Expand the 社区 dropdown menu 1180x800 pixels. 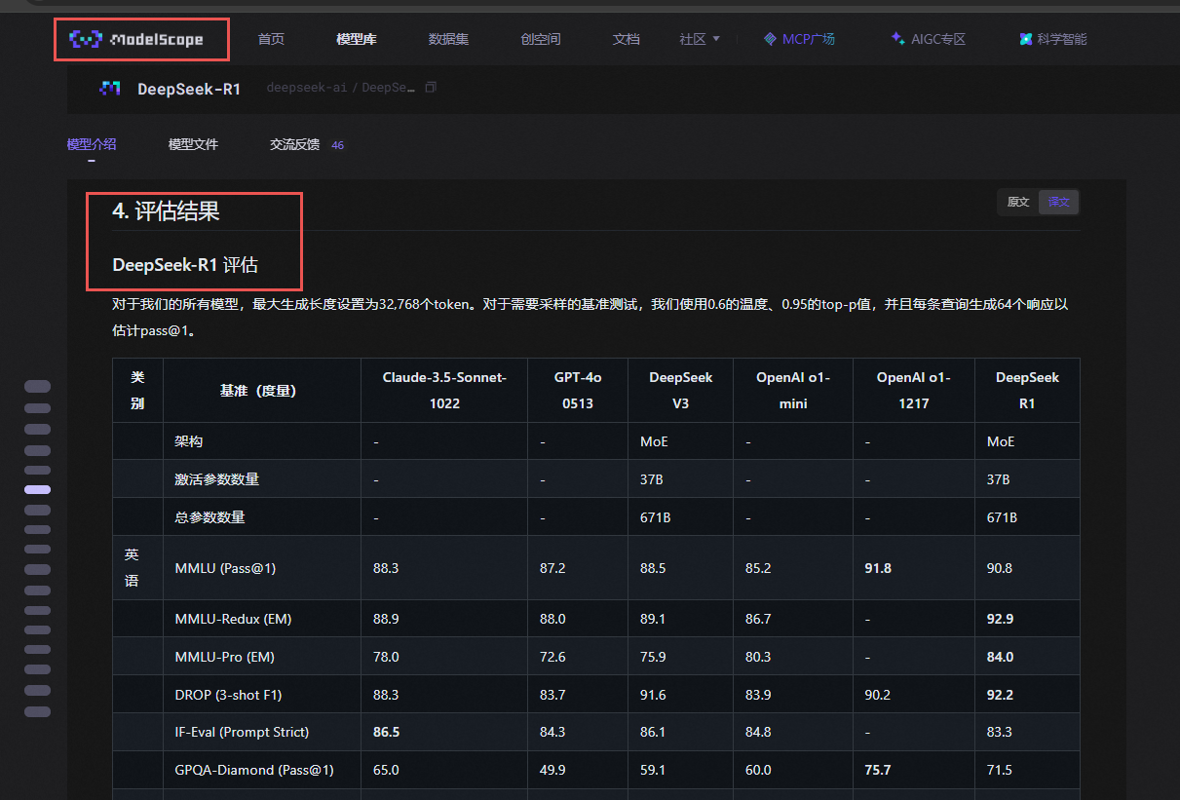click(700, 40)
